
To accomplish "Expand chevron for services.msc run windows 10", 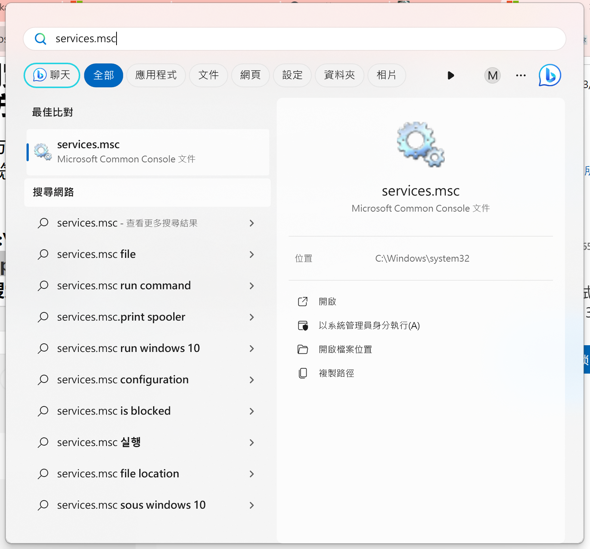I will point(252,349).
